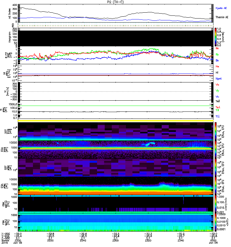Viewport: 231px width, 247px height.
Task: Click the 2320 time tick label
Action: pyautogui.click(x=148, y=241)
